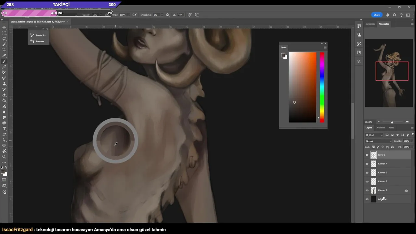416x234 pixels.
Task: Toggle lock all padlock icon
Action: point(392,147)
